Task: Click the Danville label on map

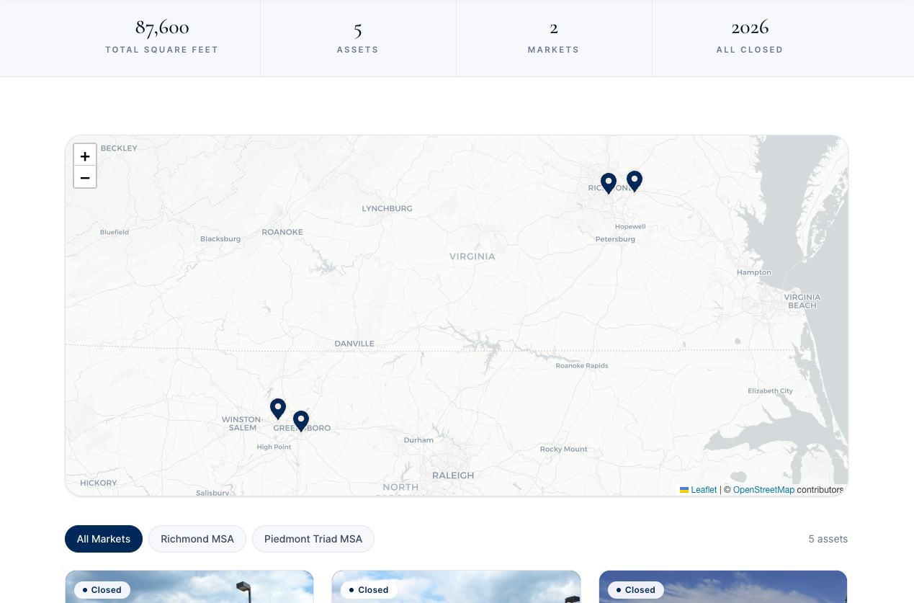Action: tap(354, 344)
